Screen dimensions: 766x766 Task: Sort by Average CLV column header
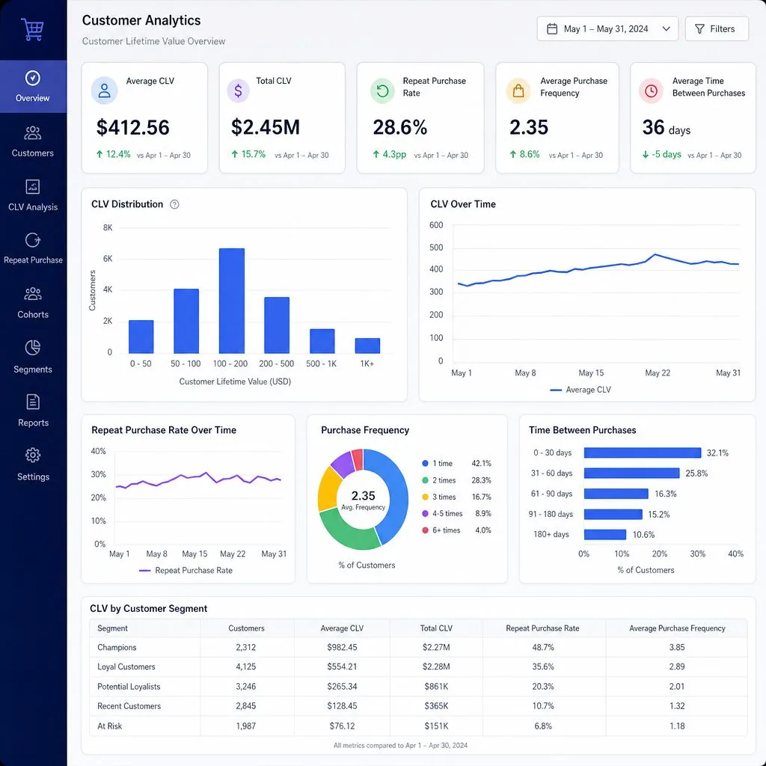(342, 628)
